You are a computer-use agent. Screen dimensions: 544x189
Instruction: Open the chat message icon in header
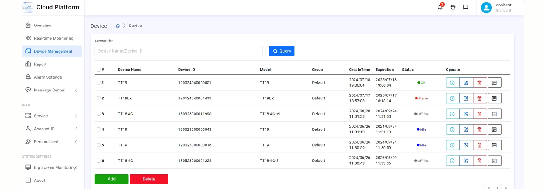click(x=465, y=7)
